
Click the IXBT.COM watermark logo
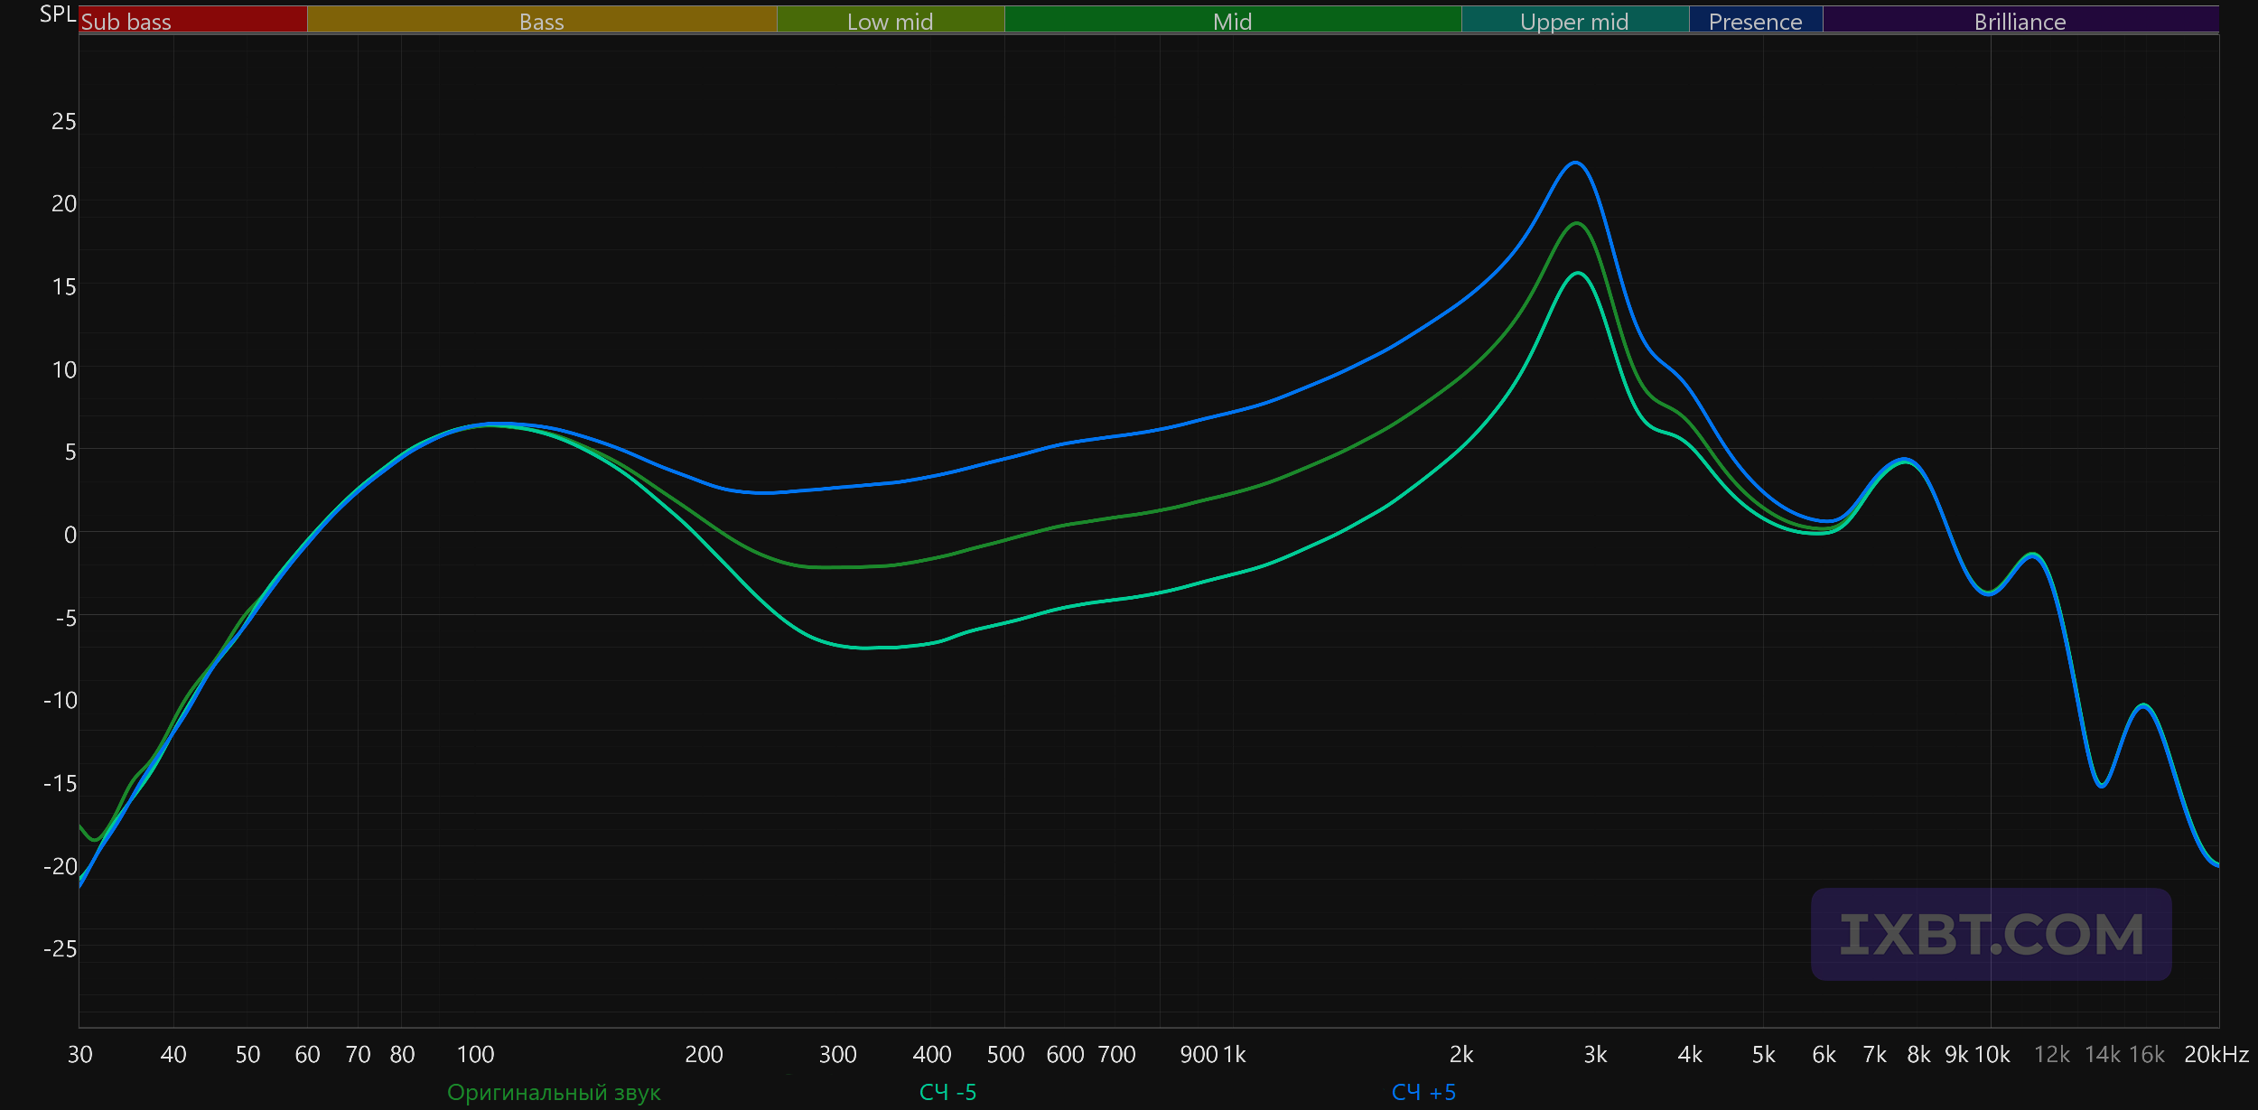click(1991, 934)
